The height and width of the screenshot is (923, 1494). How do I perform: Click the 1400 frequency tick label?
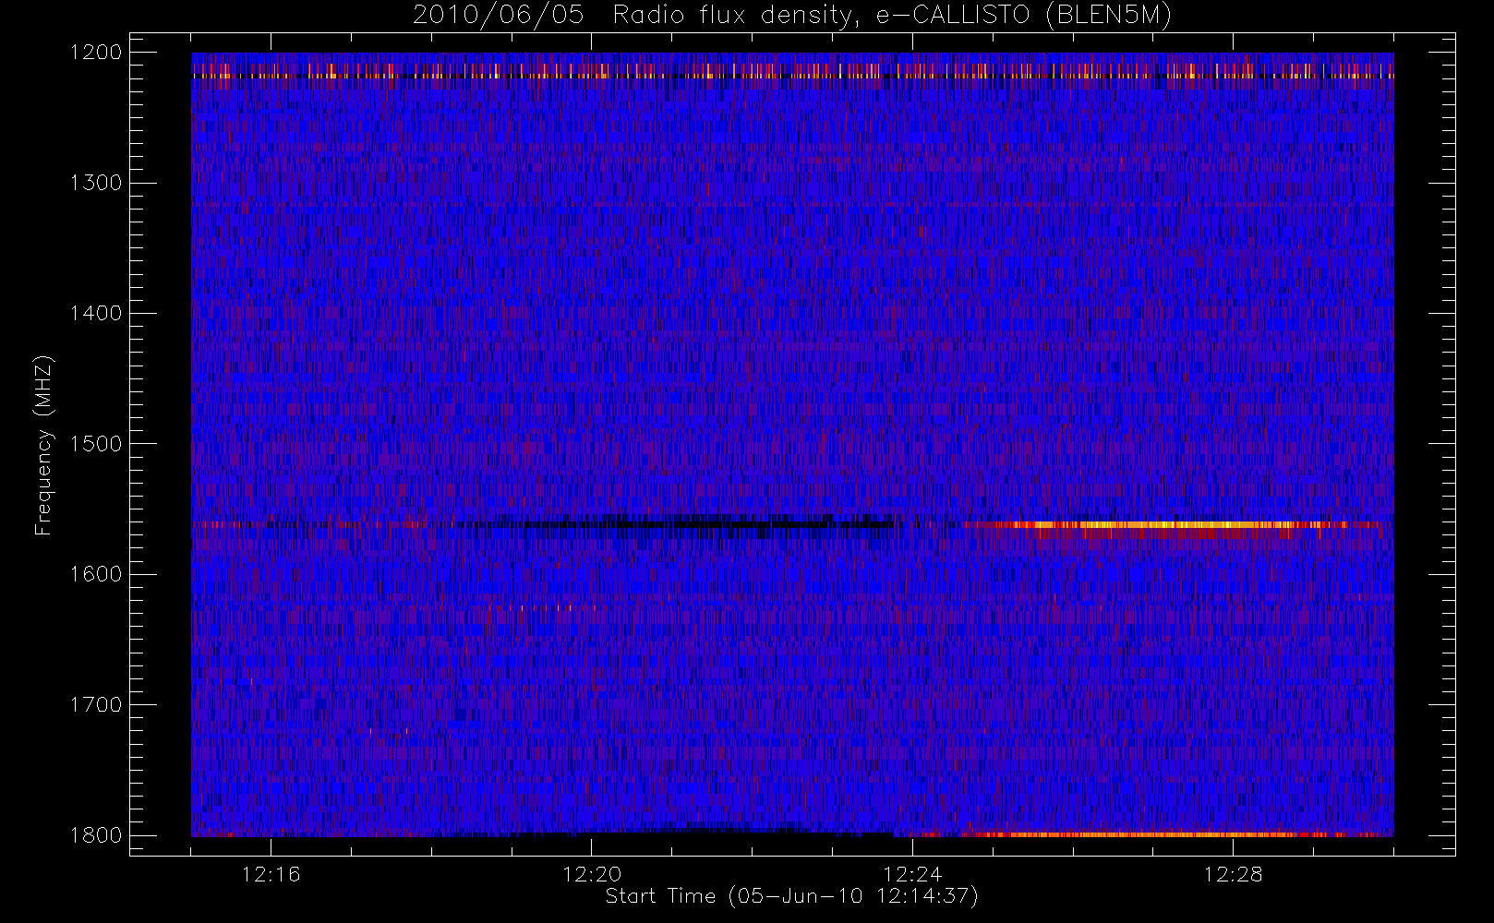click(96, 313)
